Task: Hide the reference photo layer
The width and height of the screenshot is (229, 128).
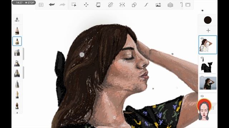Action: pos(202,77)
